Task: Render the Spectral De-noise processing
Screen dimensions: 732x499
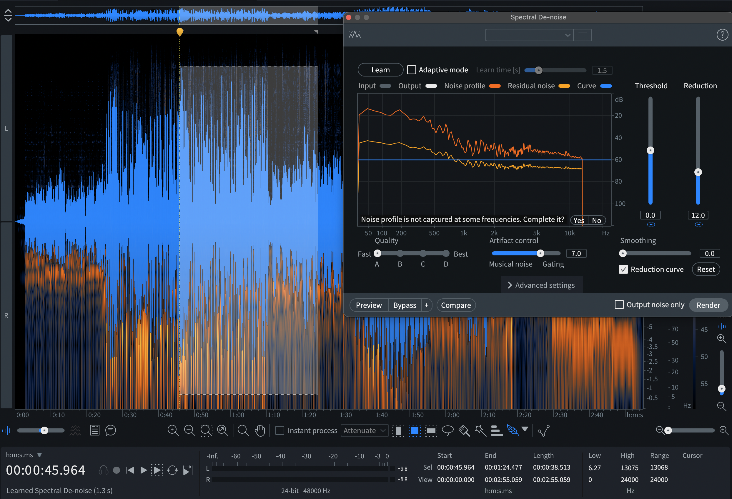Action: tap(708, 305)
